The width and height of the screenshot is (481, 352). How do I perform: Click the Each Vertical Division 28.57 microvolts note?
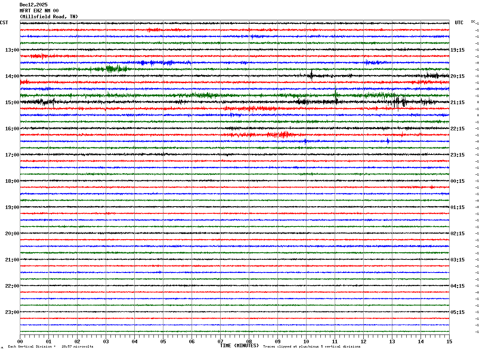(50, 347)
